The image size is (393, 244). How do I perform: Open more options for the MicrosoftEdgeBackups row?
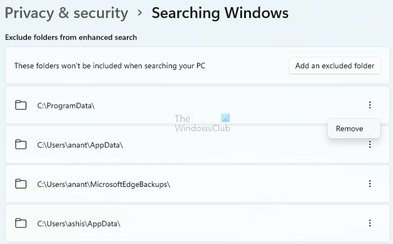369,184
